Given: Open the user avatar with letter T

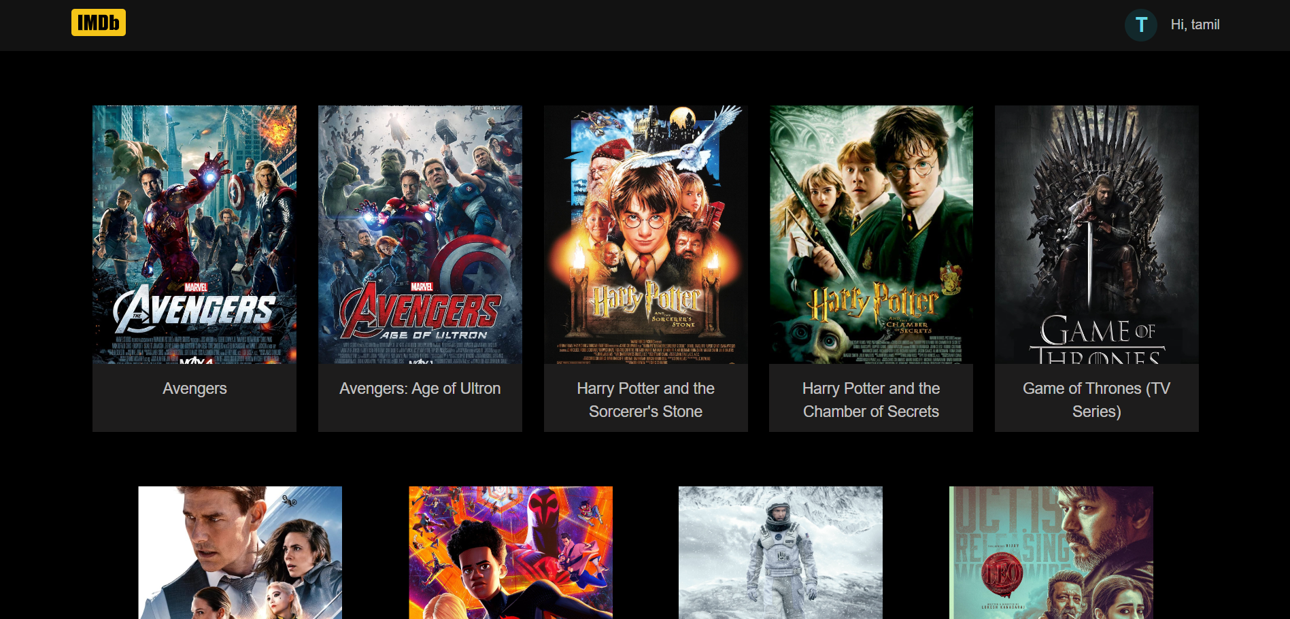Looking at the screenshot, I should click(1141, 25).
